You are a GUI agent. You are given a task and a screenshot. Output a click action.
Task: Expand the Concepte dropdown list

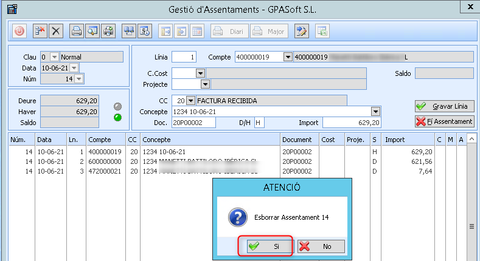point(376,112)
